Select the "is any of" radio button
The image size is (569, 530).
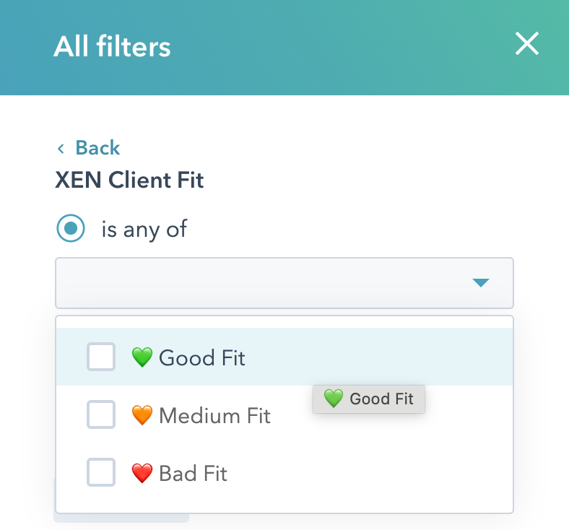(71, 229)
